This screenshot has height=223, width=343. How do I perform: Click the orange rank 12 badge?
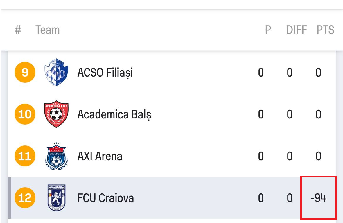point(25,198)
